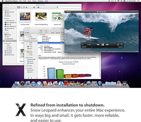Screen dimensions: 141x122
Task: Open the Share menu
Action: point(34,1)
